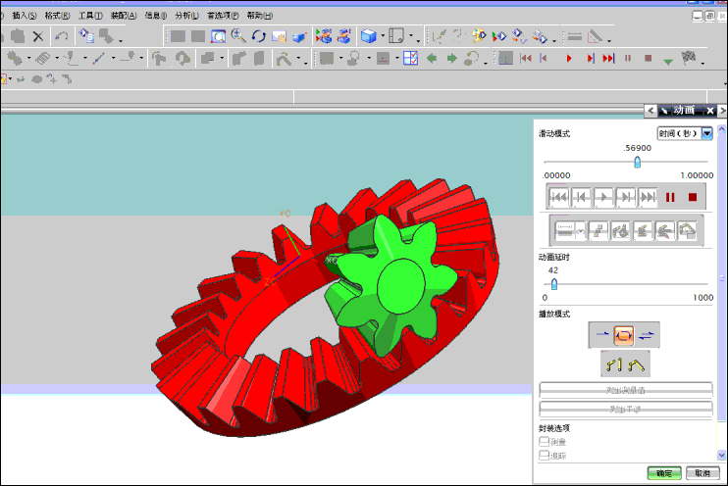Click the view orientation scroll icon
The width and height of the screenshot is (728, 486).
(396, 36)
